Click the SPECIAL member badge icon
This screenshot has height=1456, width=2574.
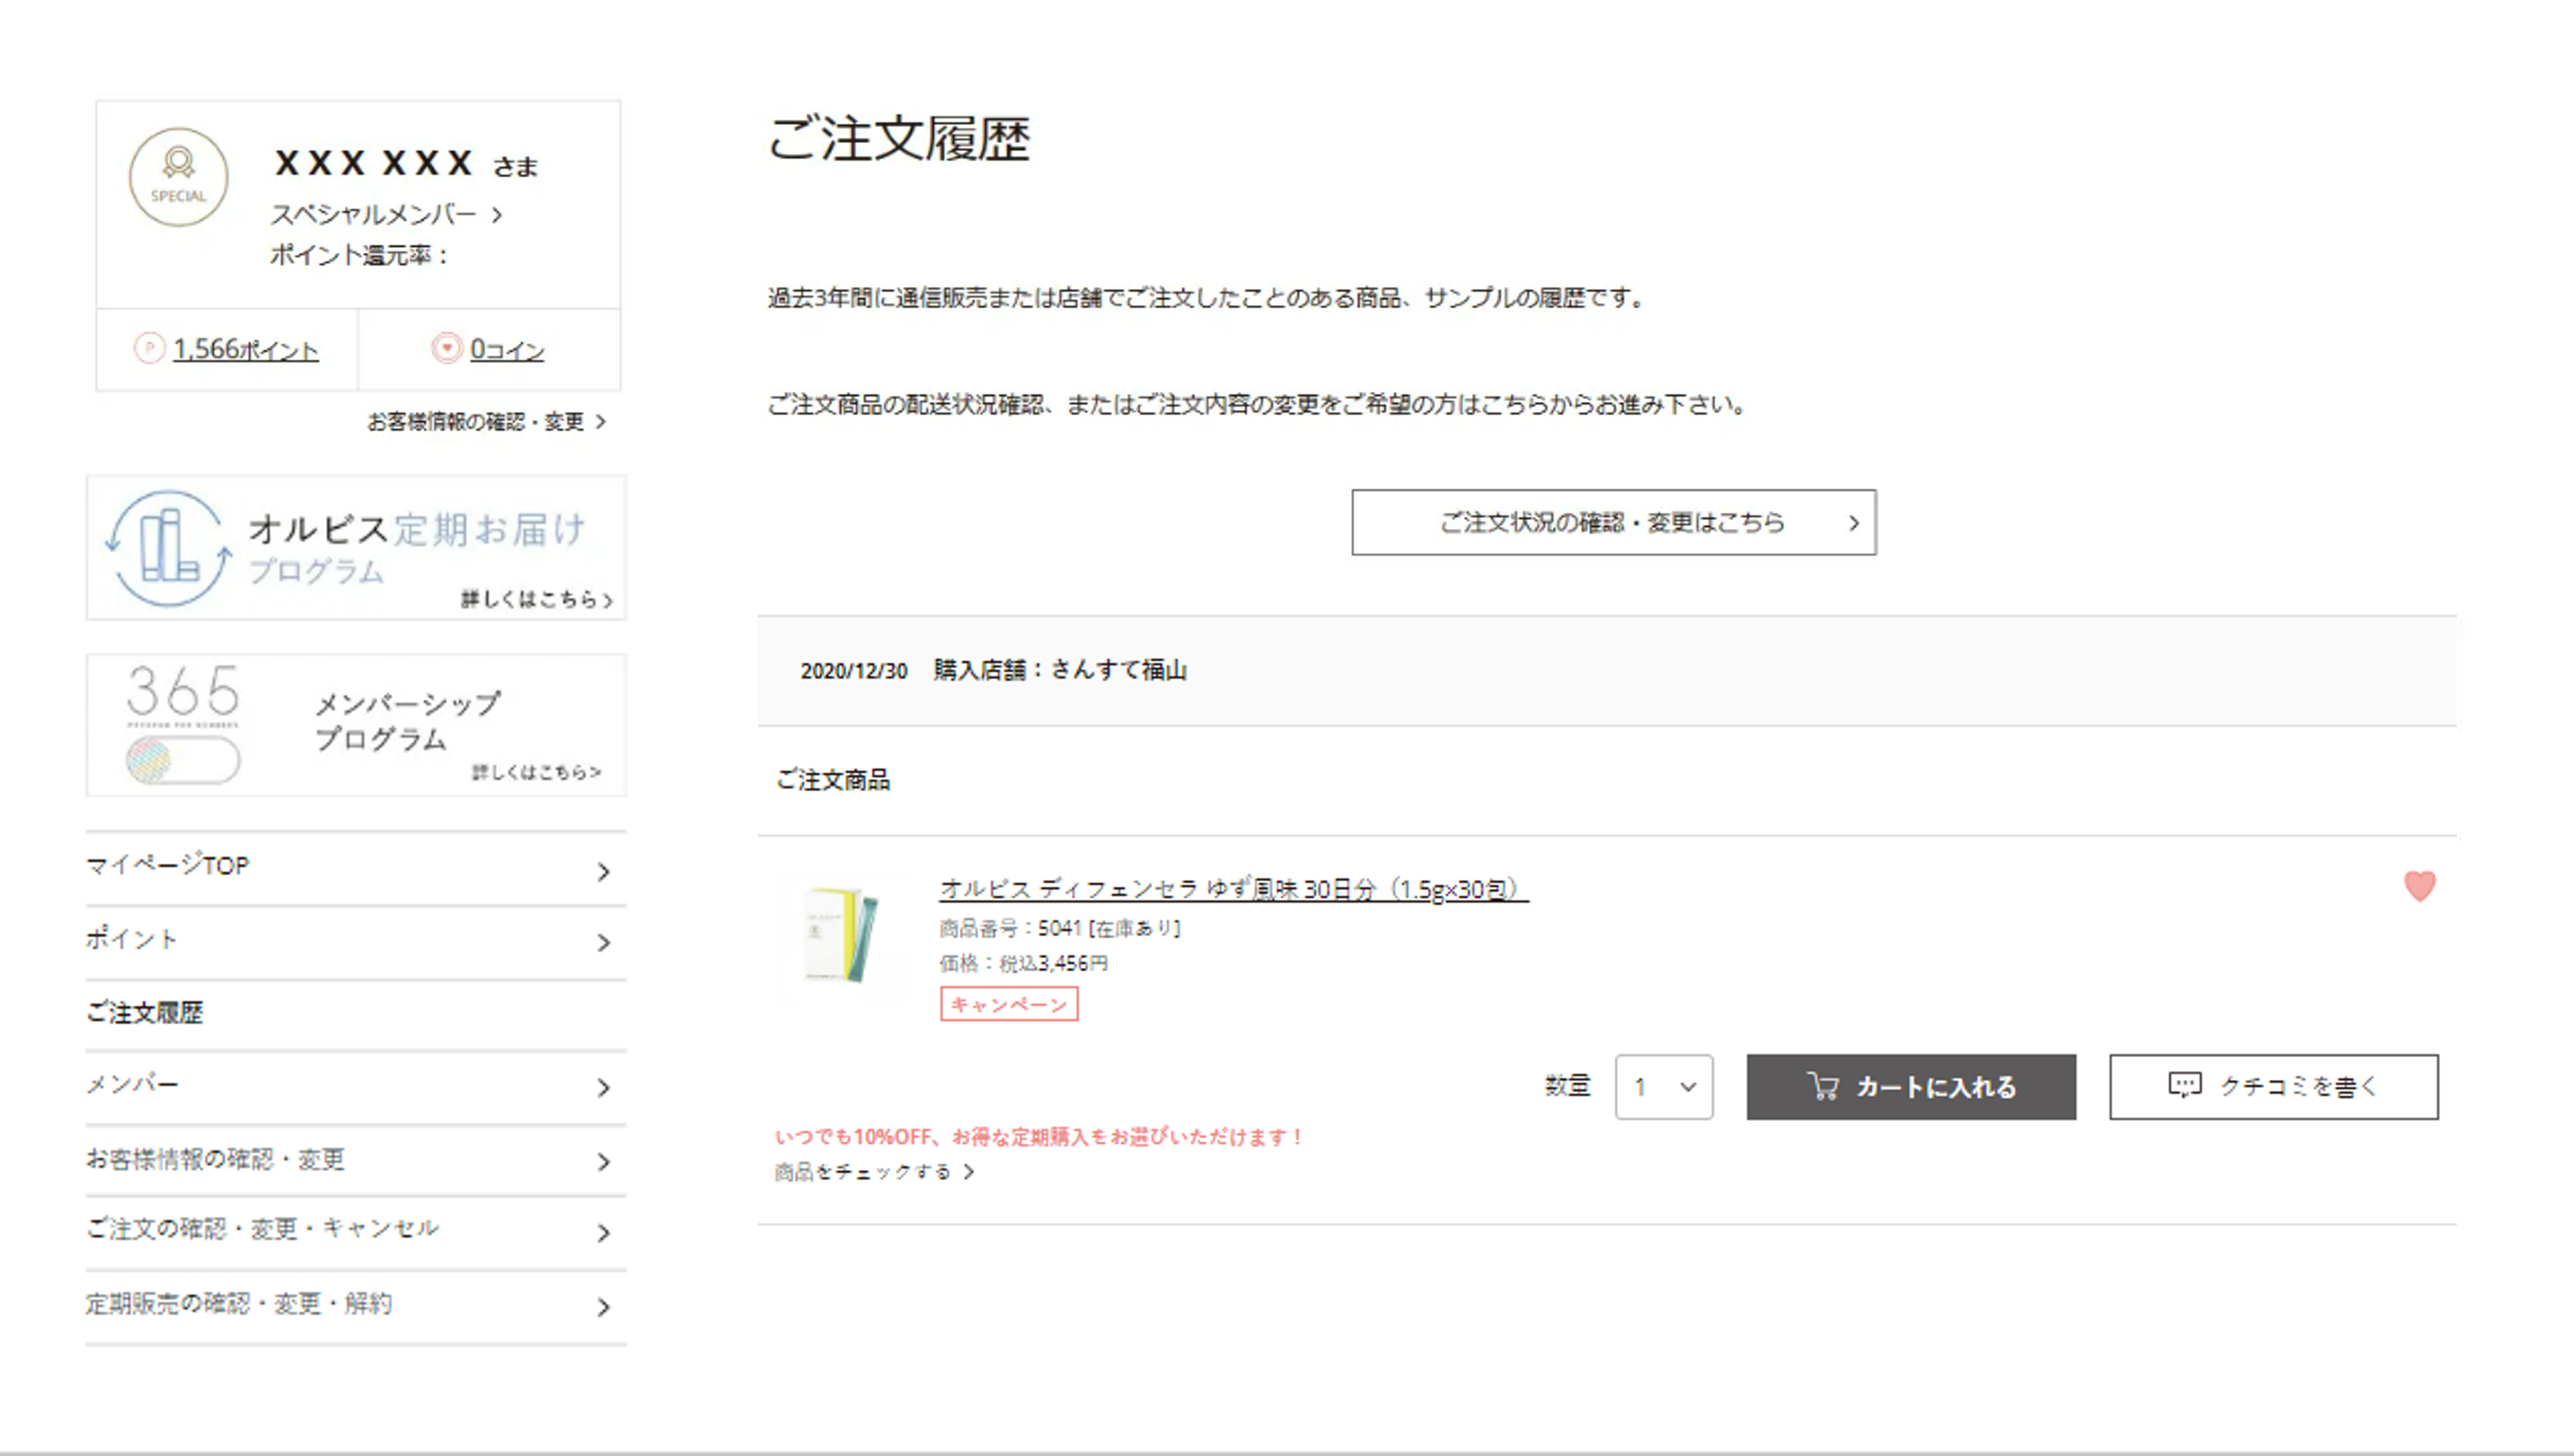pos(178,177)
